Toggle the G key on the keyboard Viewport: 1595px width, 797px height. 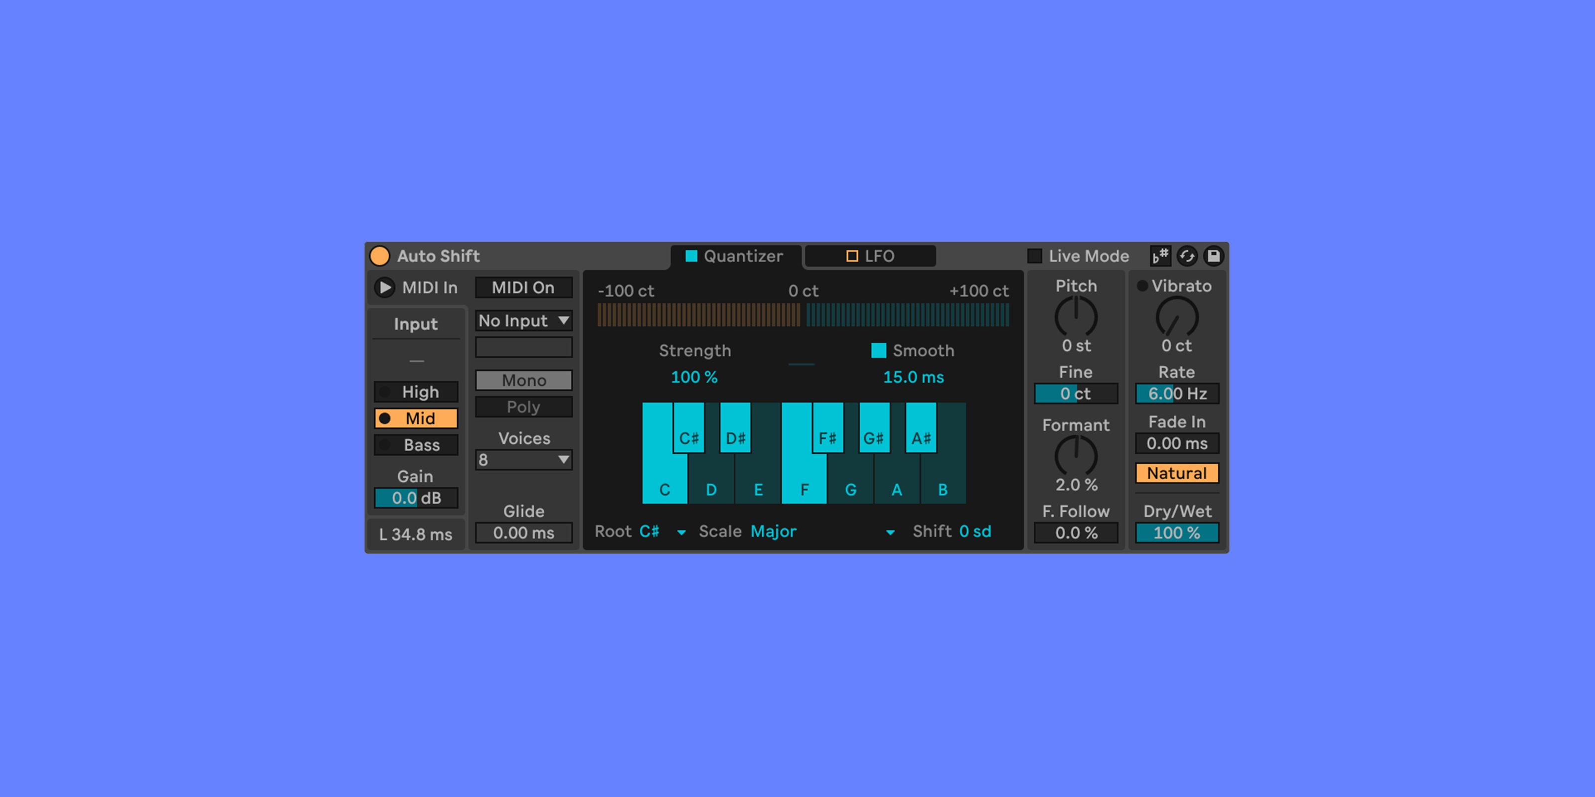pyautogui.click(x=851, y=480)
